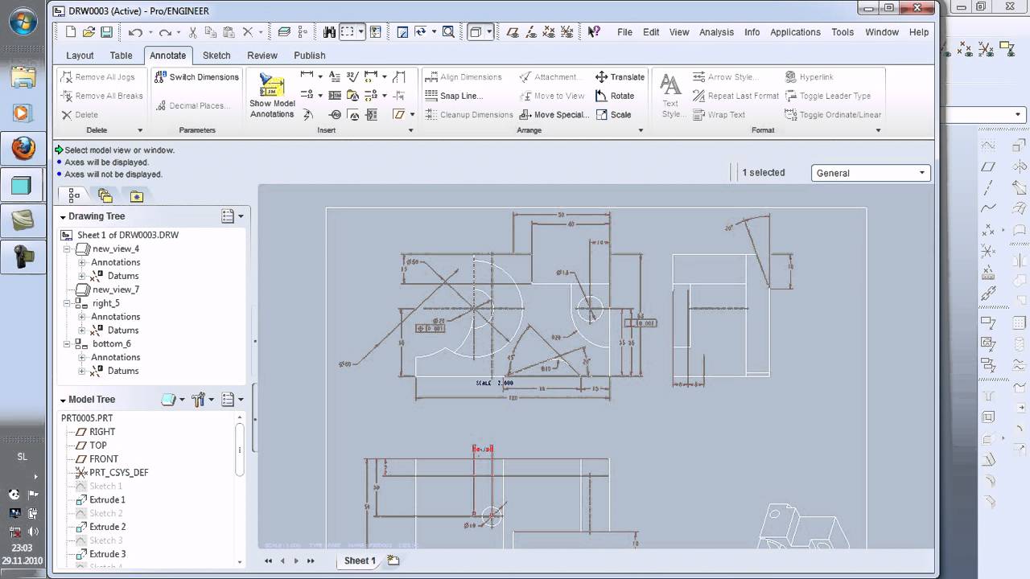Click the Rotate tool in Arrange
Image resolution: width=1030 pixels, height=579 pixels.
click(x=615, y=96)
